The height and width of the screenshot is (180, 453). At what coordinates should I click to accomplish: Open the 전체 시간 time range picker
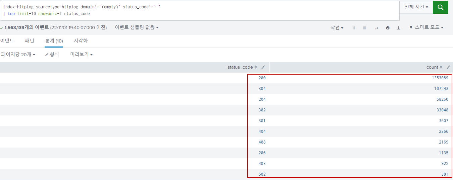click(416, 7)
